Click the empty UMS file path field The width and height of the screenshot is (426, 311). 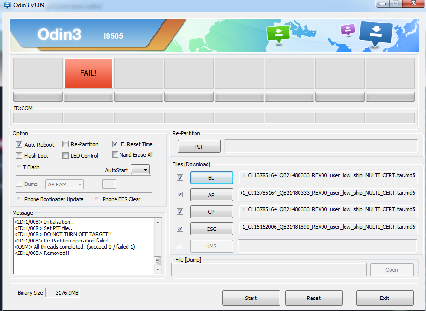click(x=328, y=246)
